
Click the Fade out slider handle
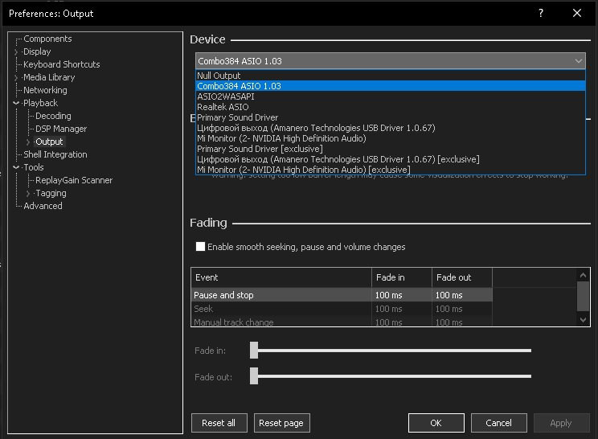254,375
